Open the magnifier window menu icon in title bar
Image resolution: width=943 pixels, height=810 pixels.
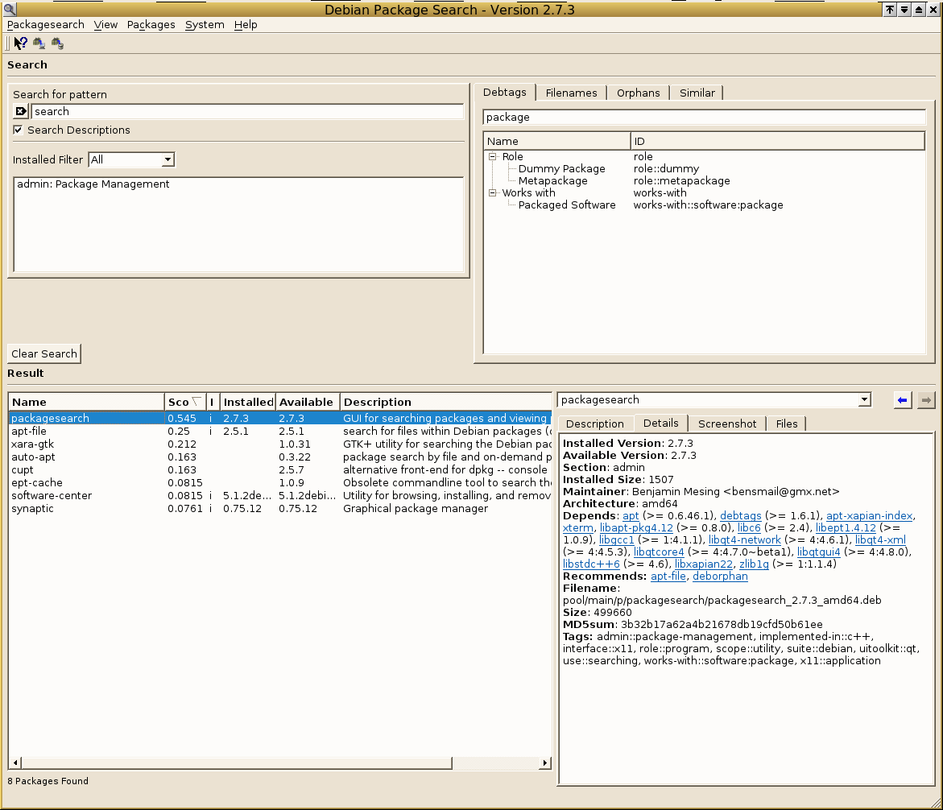(x=9, y=9)
